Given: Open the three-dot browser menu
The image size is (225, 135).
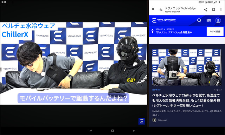Looking at the screenshot, I should coord(221,9).
